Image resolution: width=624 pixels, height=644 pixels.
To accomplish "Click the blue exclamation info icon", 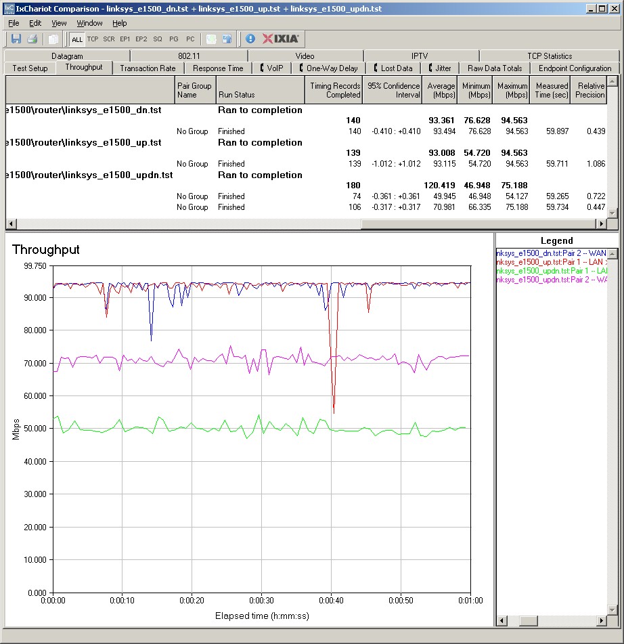I will click(x=250, y=39).
